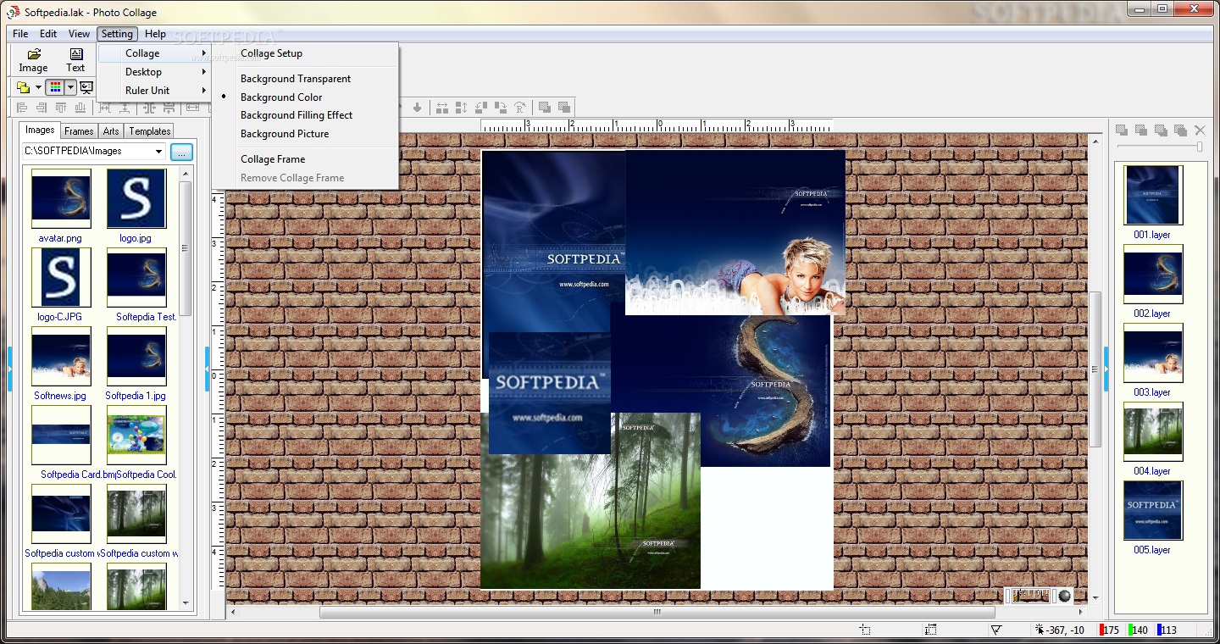Click the align bottom edges icon
This screenshot has height=644, width=1220.
coord(80,108)
